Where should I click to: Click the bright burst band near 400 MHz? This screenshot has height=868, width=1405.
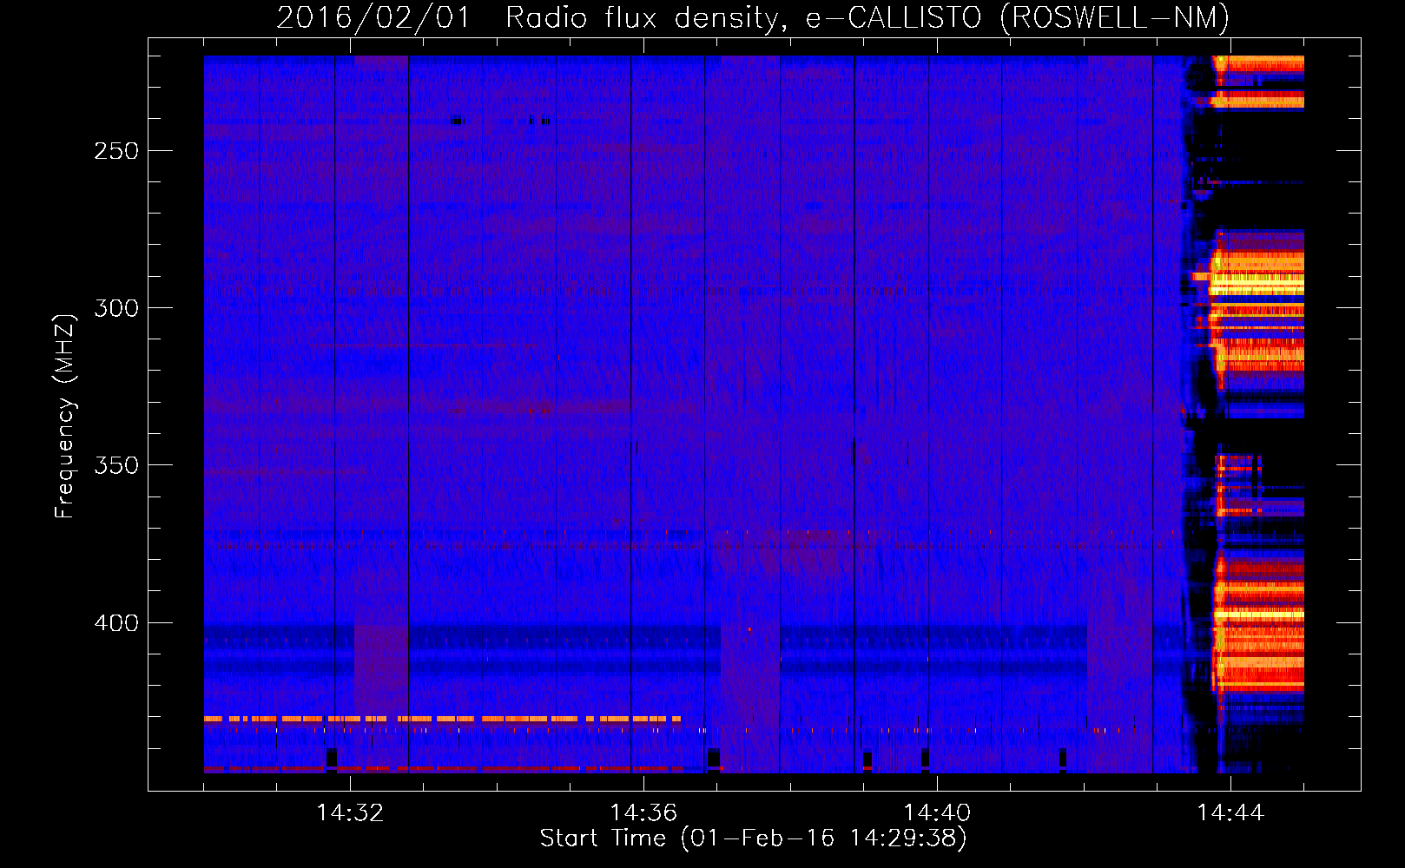pyautogui.click(x=1259, y=621)
